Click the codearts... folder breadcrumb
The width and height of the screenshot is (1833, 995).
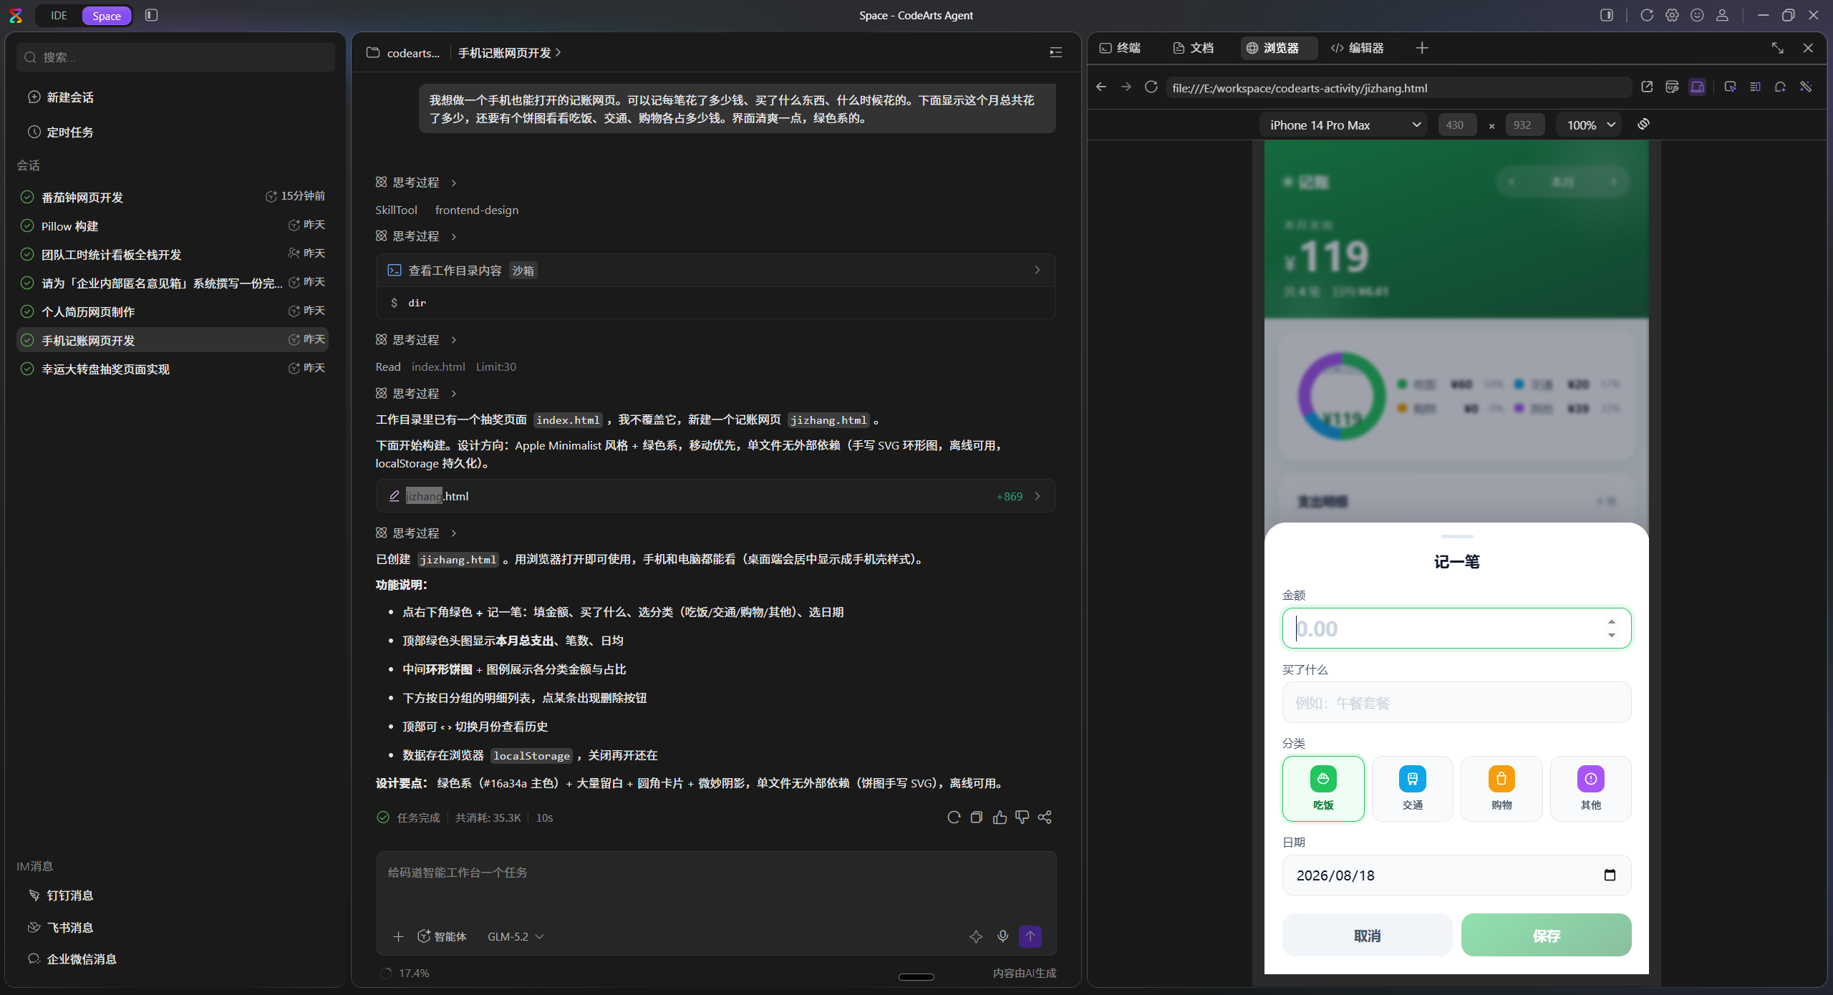[403, 53]
